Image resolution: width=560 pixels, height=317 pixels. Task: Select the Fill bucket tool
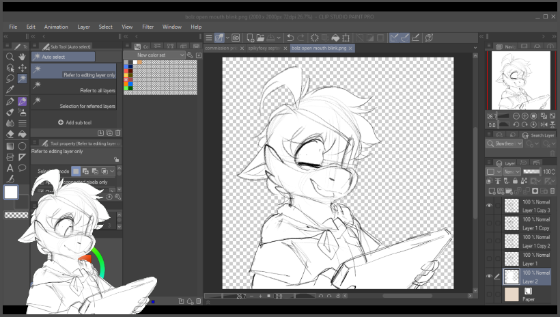pos(22,134)
